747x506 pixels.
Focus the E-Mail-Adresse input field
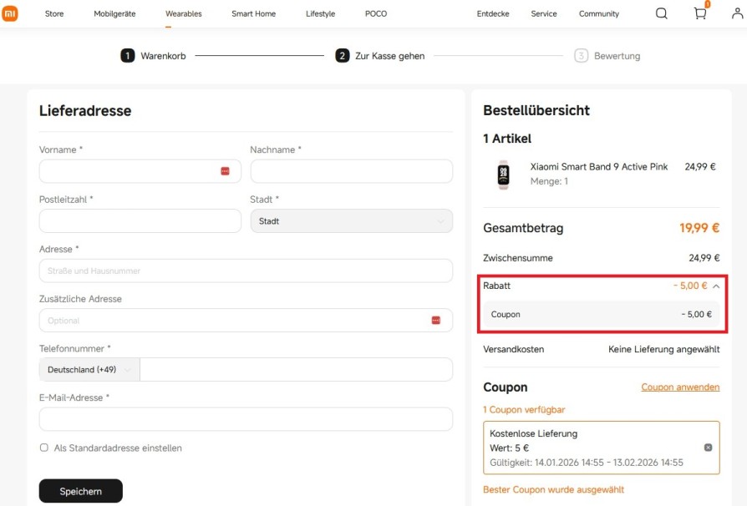click(246, 419)
